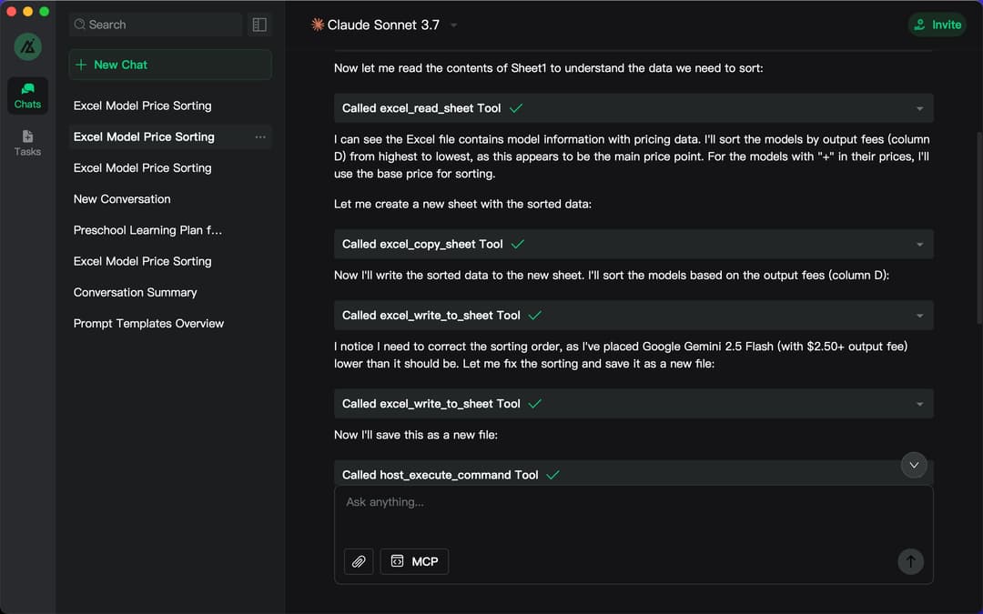983x614 pixels.
Task: Click the Invite button
Action: click(x=937, y=25)
